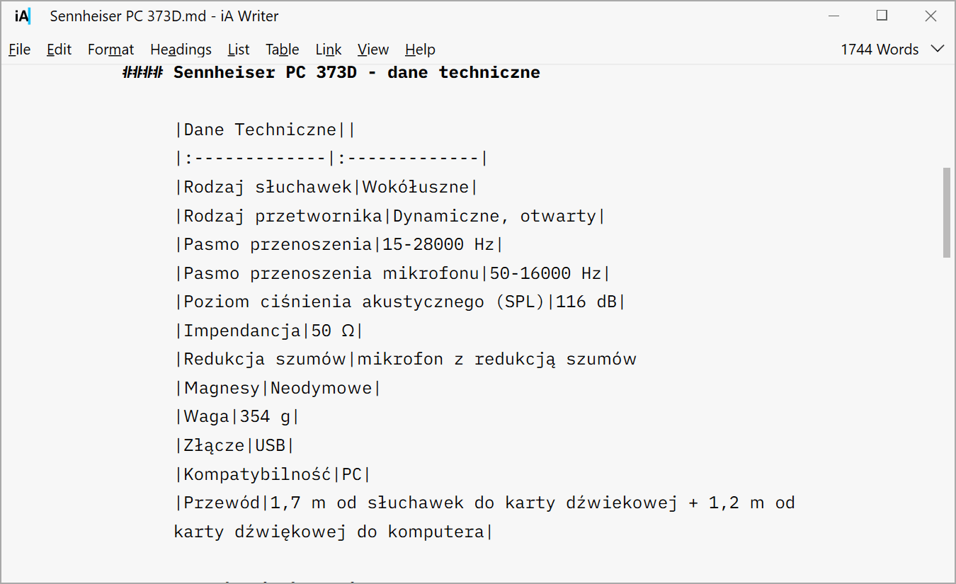Viewport: 956px width, 584px height.
Task: Open the Edit menu
Action: pyautogui.click(x=59, y=50)
